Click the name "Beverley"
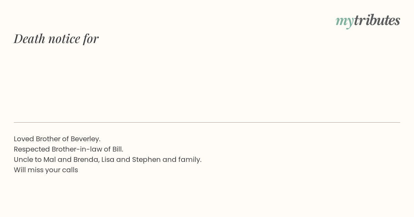The width and height of the screenshot is (414, 217). click(x=85, y=139)
